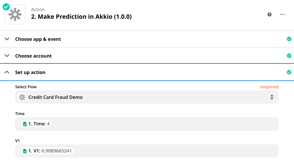Click the Google Sheets icon in V1 pill
The height and width of the screenshot is (160, 294).
pyautogui.click(x=25, y=151)
